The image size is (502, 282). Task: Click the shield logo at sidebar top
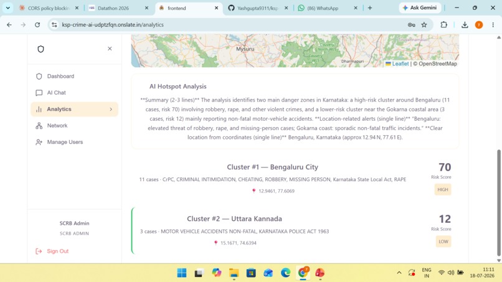[x=40, y=49]
